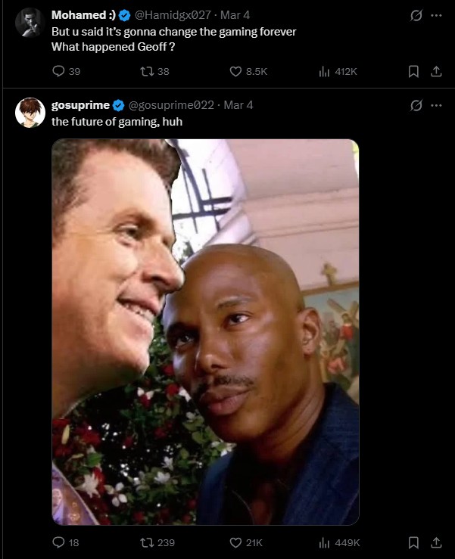The height and width of the screenshot is (559, 455).
Task: Click the gosuprime display name
Action: pos(80,105)
